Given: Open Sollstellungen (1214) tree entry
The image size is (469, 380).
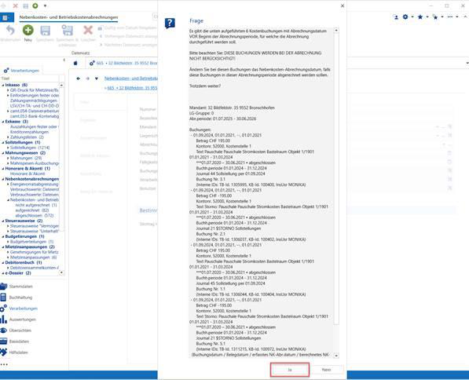Looking at the screenshot, I should pyautogui.click(x=30, y=148).
